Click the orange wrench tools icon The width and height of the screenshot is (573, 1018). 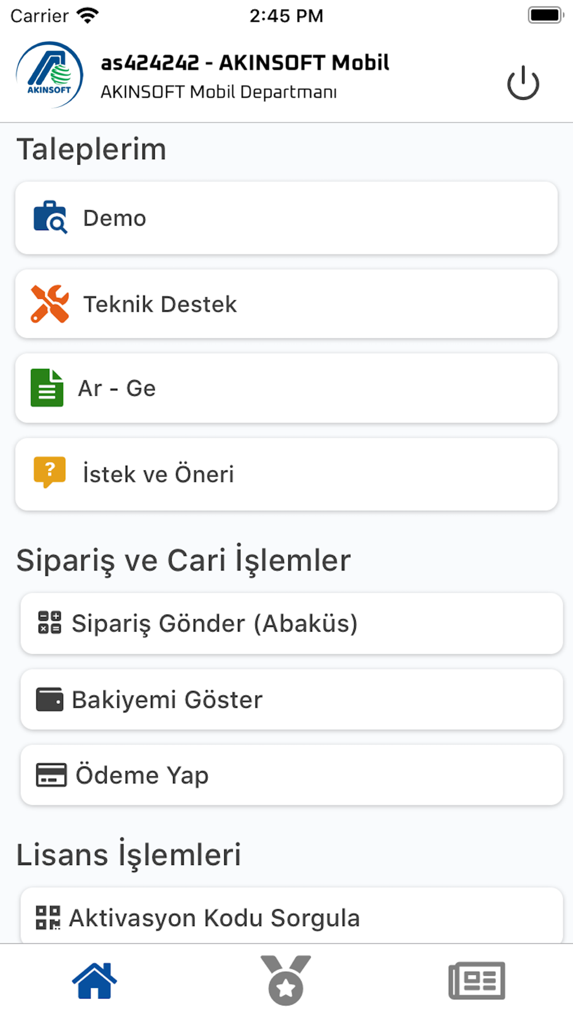pyautogui.click(x=50, y=304)
